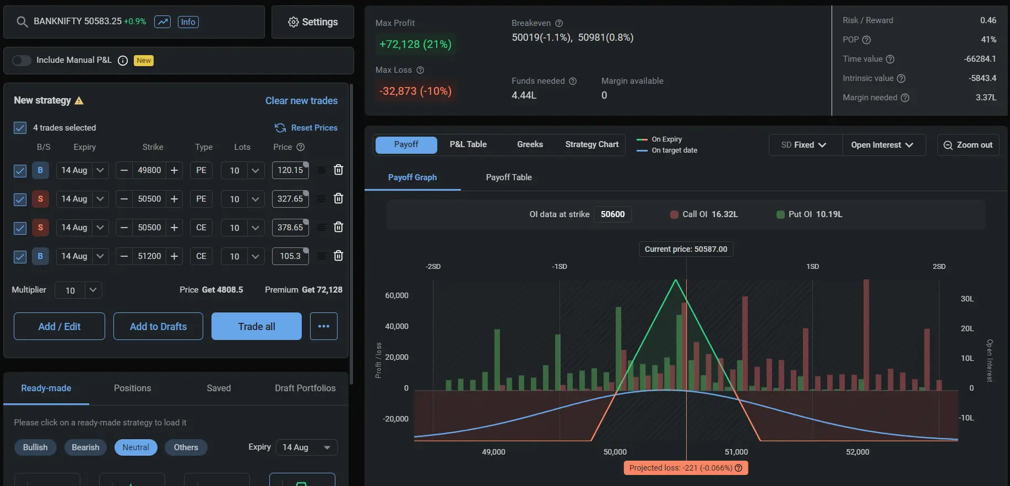Increase strike with plus on 51200 row
This screenshot has height=486, width=1010.
click(174, 256)
